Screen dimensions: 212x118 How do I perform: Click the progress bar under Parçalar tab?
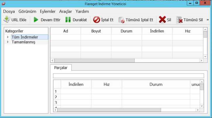point(128,76)
